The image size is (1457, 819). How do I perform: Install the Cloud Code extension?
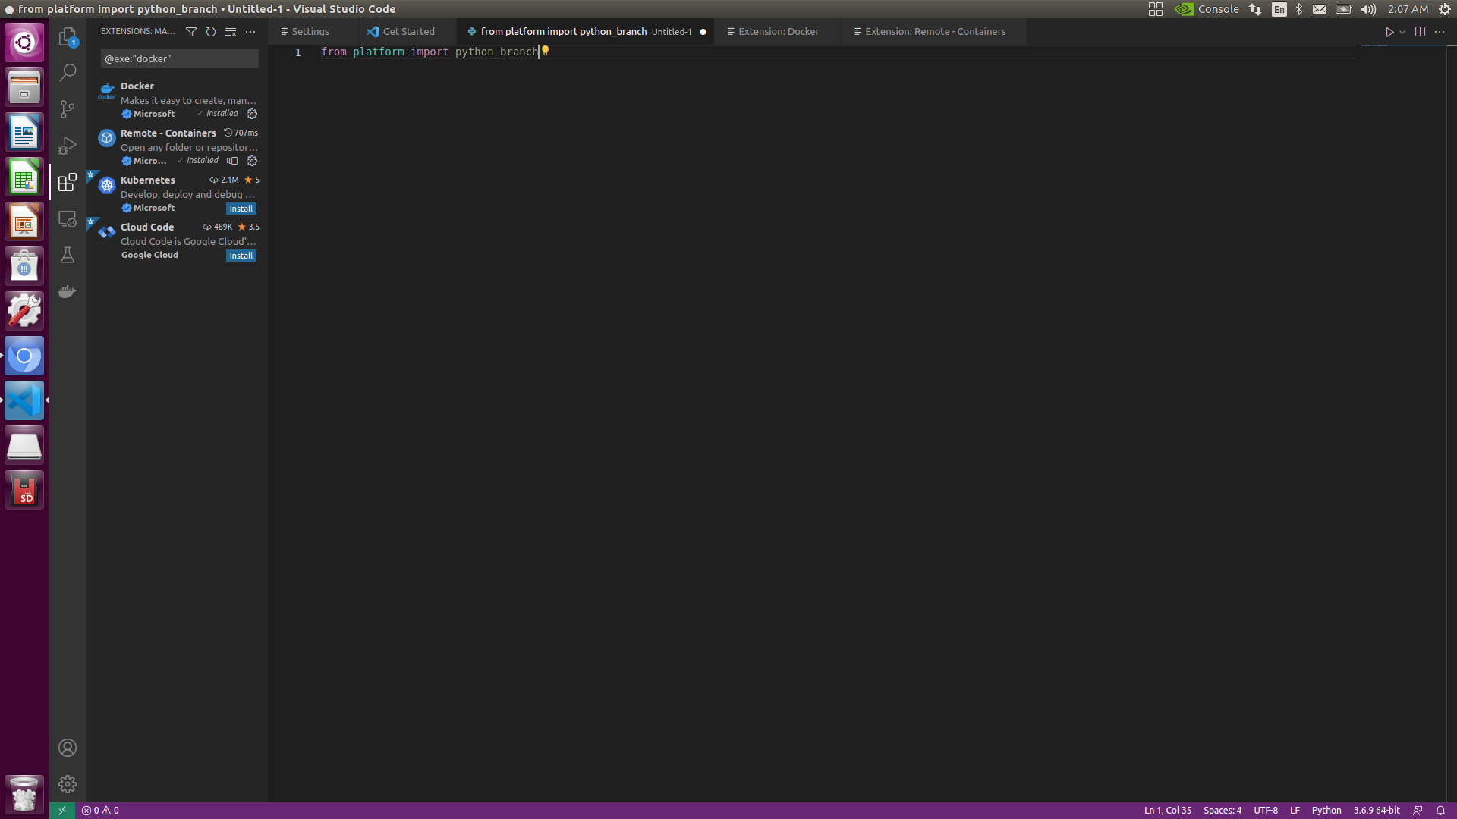[241, 256]
